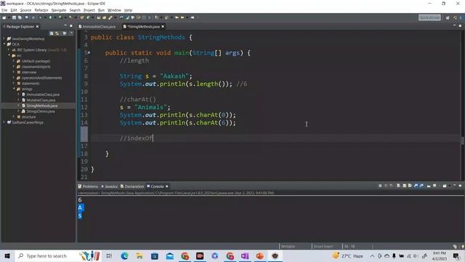Select StringsDemo.java in Package Explorer
Image resolution: width=465 pixels, height=262 pixels.
tap(41, 111)
